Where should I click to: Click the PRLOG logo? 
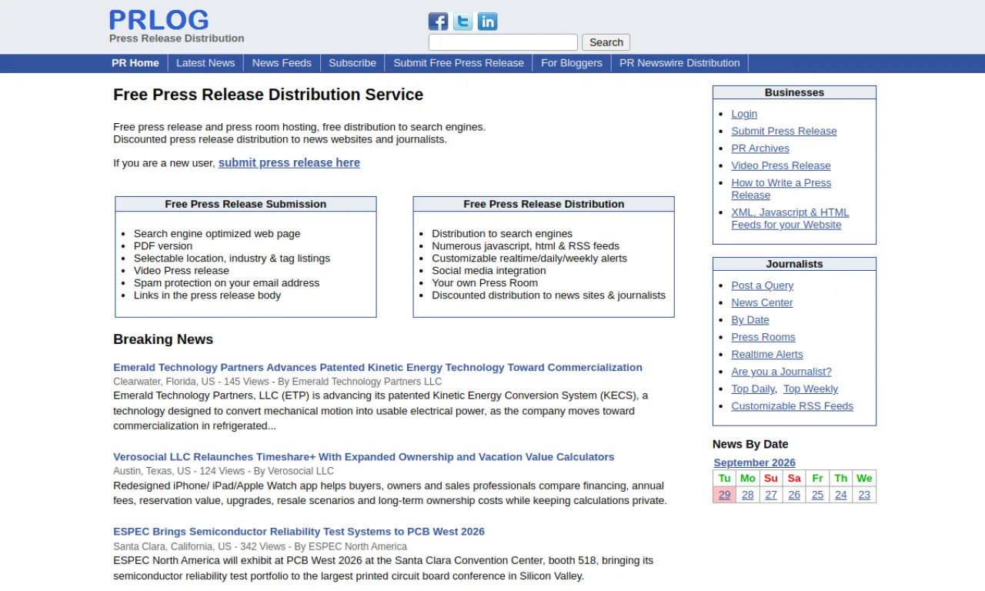coord(159,20)
